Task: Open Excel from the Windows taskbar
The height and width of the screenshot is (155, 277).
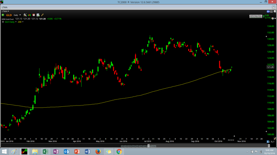Action: coord(45,152)
